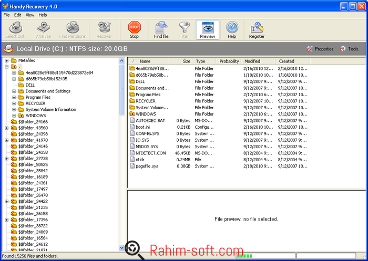Open the View menu
This screenshot has height=261, width=368.
pos(30,15)
